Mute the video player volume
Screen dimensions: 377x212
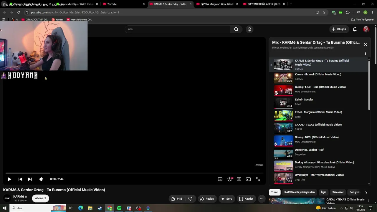41,179
